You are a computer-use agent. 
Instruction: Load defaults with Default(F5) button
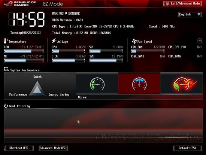(187, 148)
